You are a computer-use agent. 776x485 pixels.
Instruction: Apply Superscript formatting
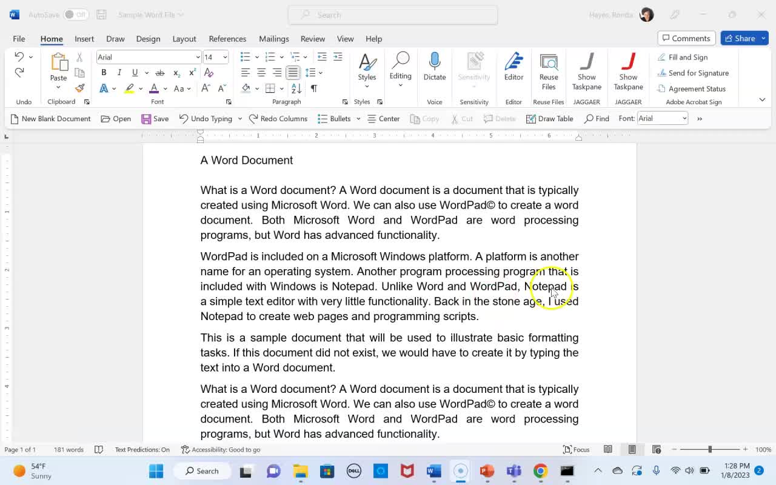[x=192, y=73]
